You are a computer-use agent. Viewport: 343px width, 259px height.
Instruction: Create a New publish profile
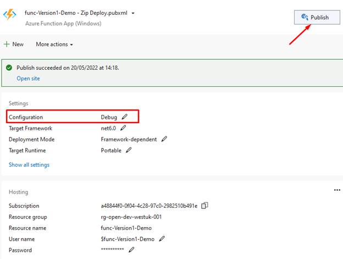(x=14, y=44)
